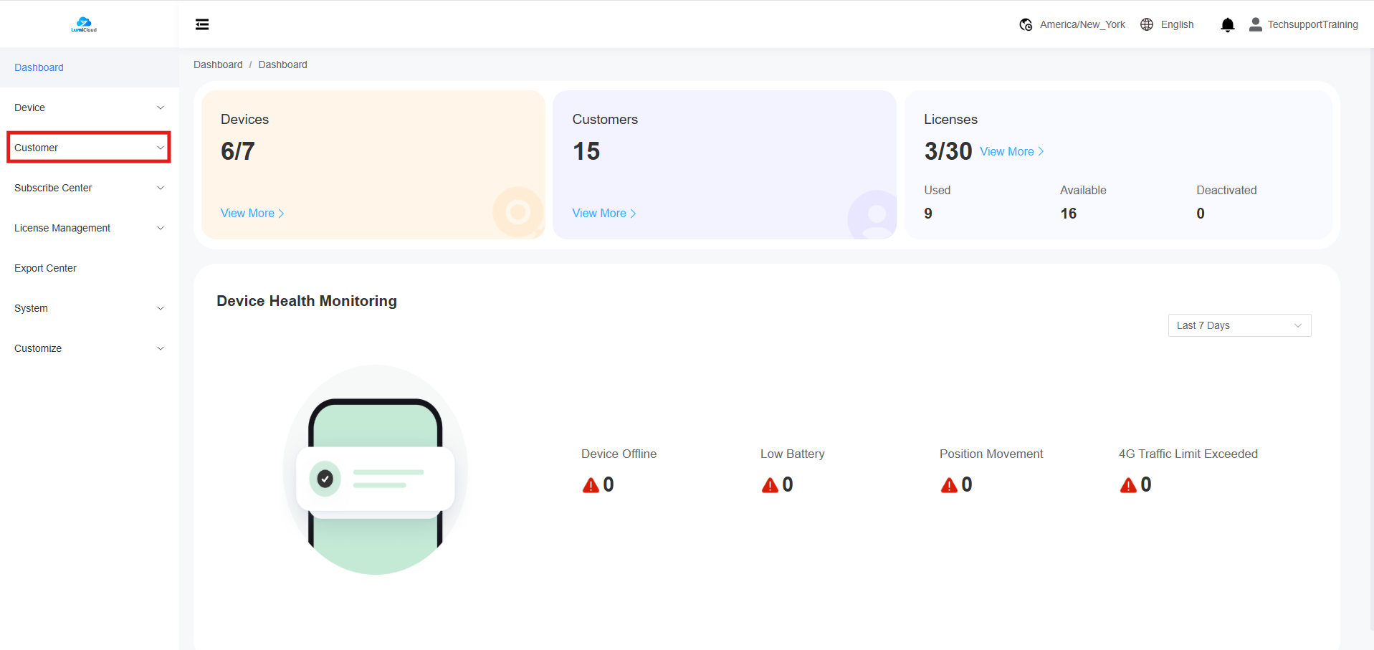Viewport: 1374px width, 650px height.
Task: Open the Last 7 Days dropdown
Action: click(x=1239, y=325)
